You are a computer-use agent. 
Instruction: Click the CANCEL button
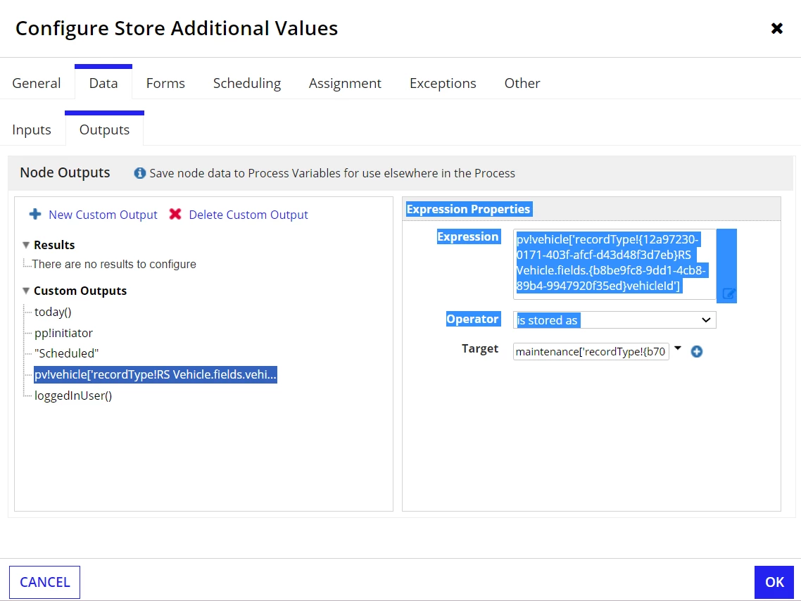pyautogui.click(x=44, y=582)
